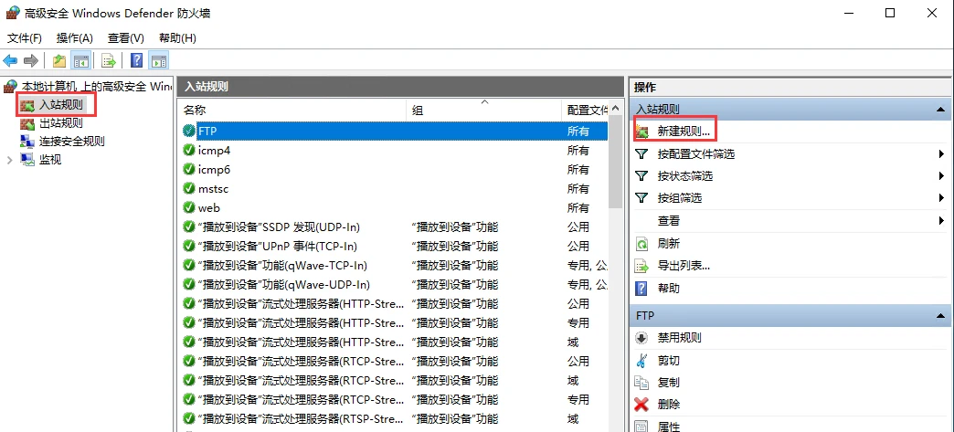Expand the 监视 tree node arrow

coord(9,160)
